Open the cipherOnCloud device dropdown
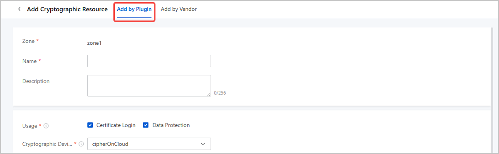This screenshot has height=154, width=499. point(149,144)
